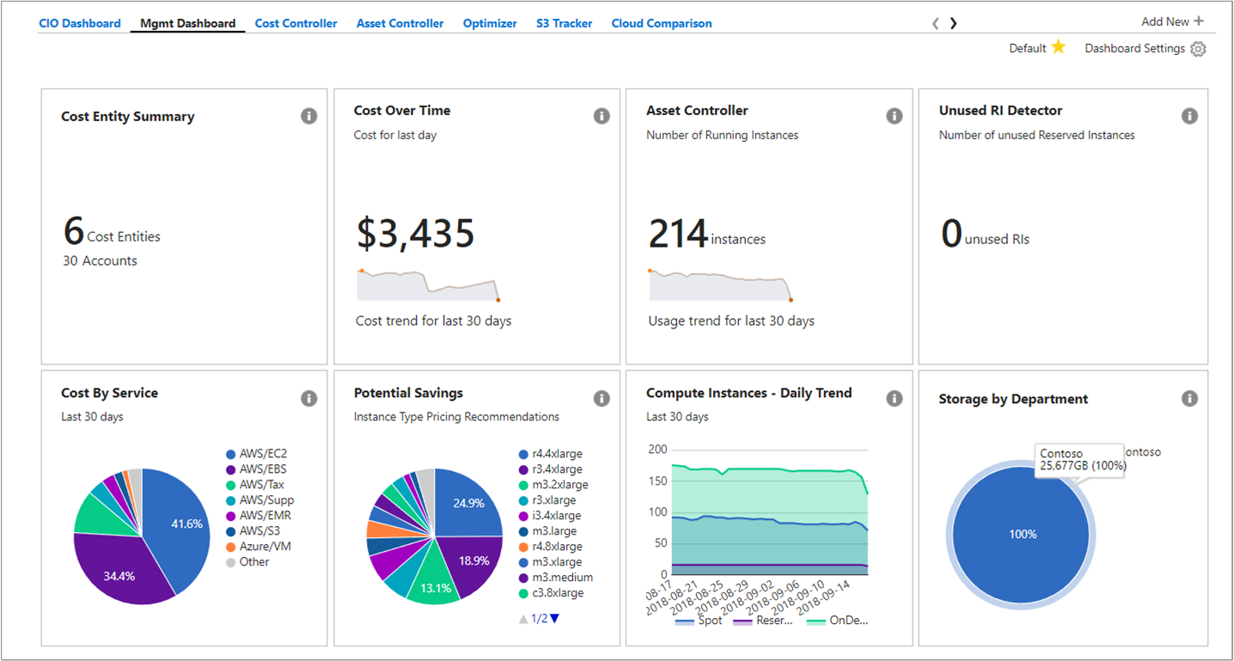Select the i3.4xlarge legend entry
Screen dimensions: 1234x661
pos(550,516)
